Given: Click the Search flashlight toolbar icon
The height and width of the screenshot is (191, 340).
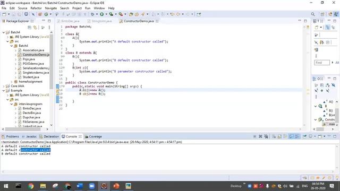Looking at the screenshot, I should [x=143, y=14].
